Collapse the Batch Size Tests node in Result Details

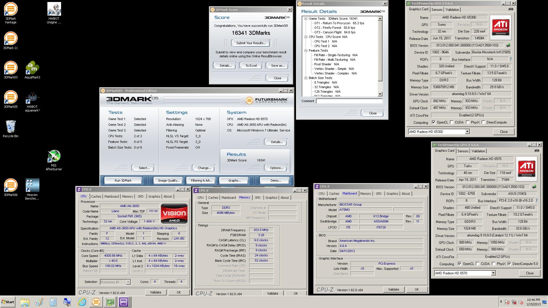306,78
